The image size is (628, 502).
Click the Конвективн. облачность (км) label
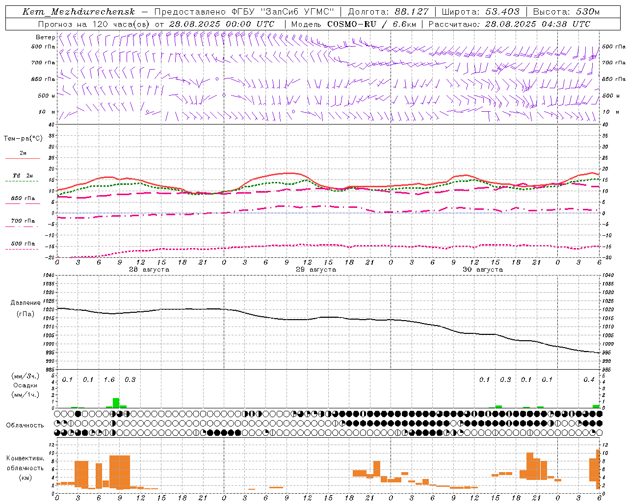tap(25, 468)
